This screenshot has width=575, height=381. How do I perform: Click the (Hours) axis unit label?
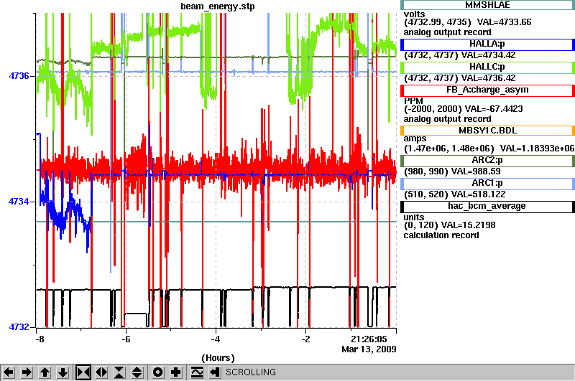[218, 358]
